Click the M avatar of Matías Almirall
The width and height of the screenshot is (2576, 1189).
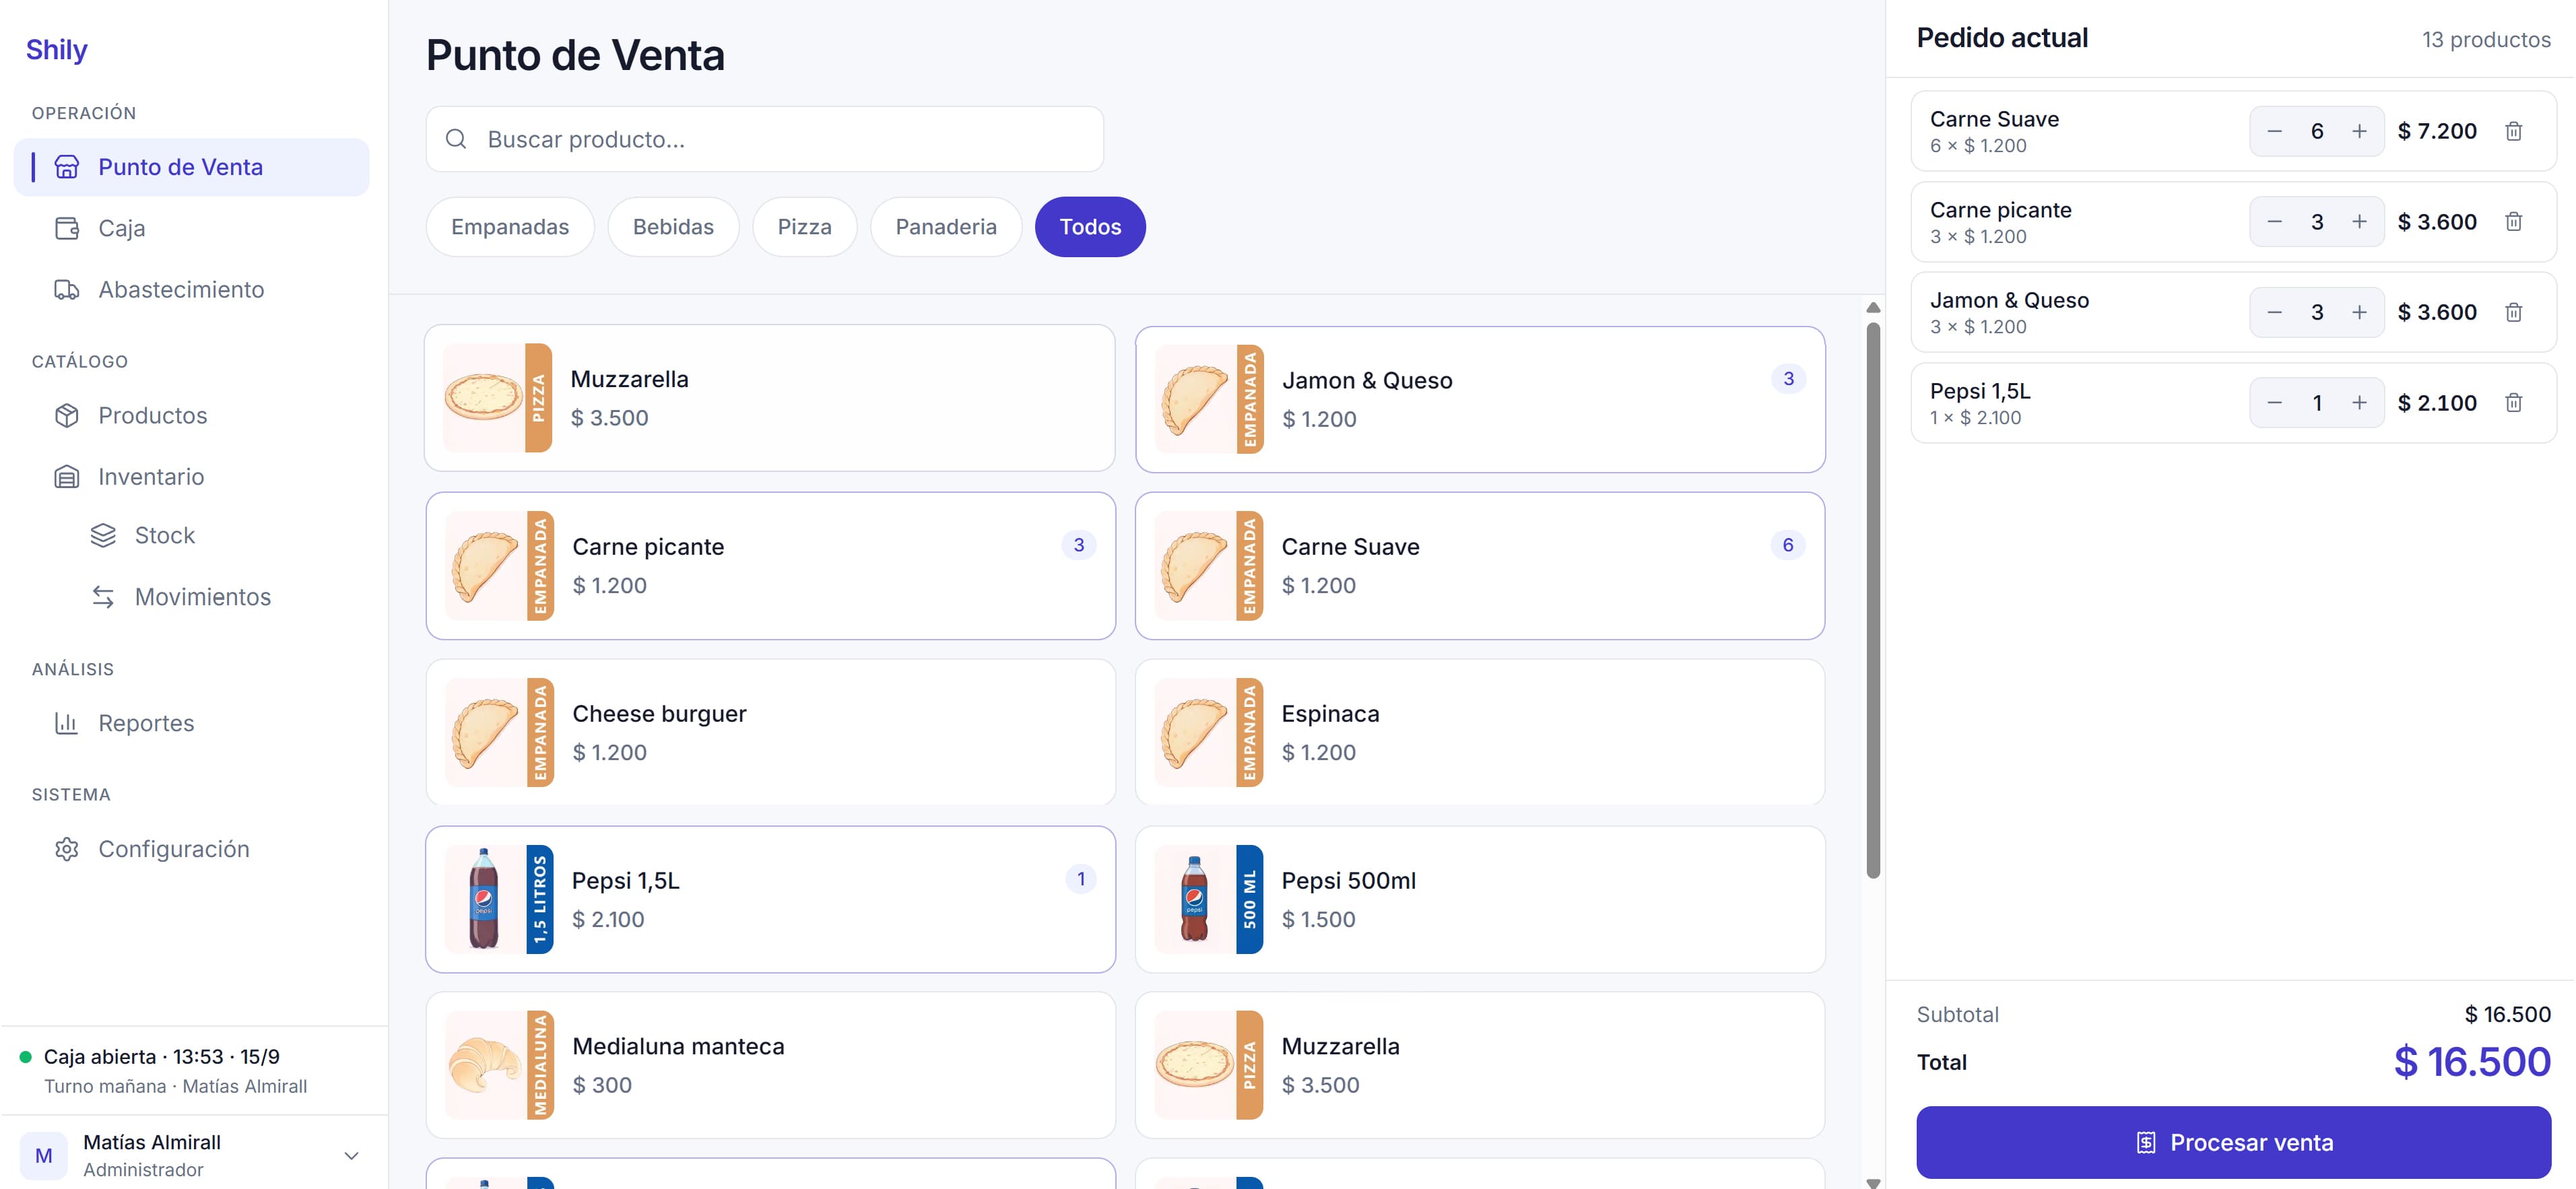click(44, 1155)
